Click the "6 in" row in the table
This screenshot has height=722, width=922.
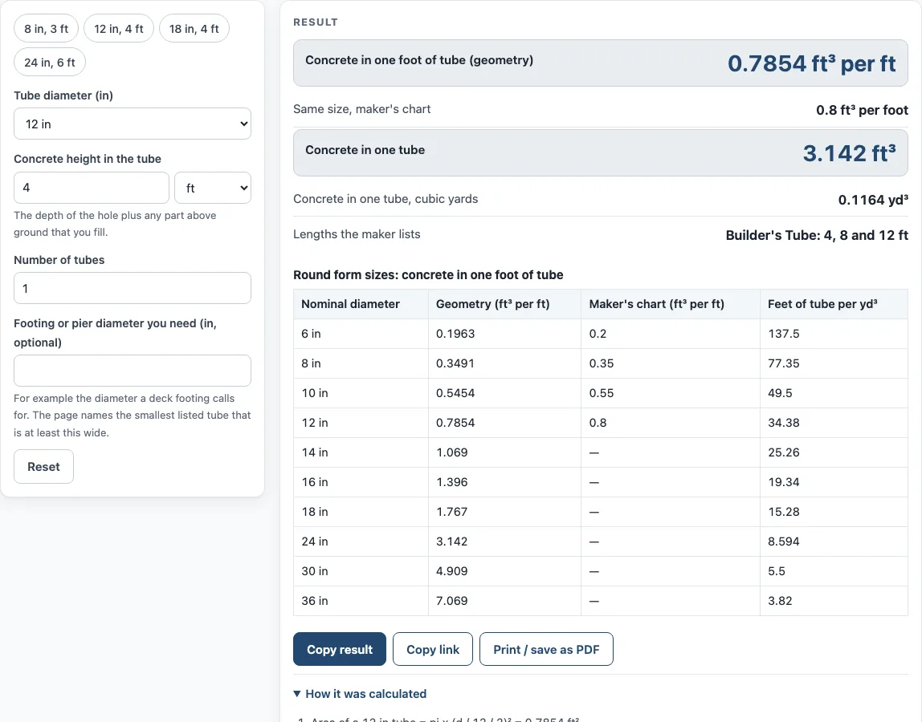coord(601,335)
